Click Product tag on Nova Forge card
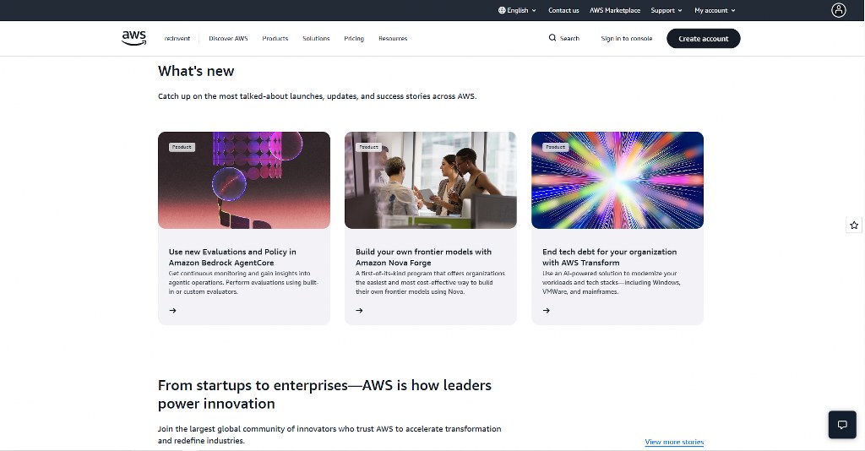 pos(368,147)
